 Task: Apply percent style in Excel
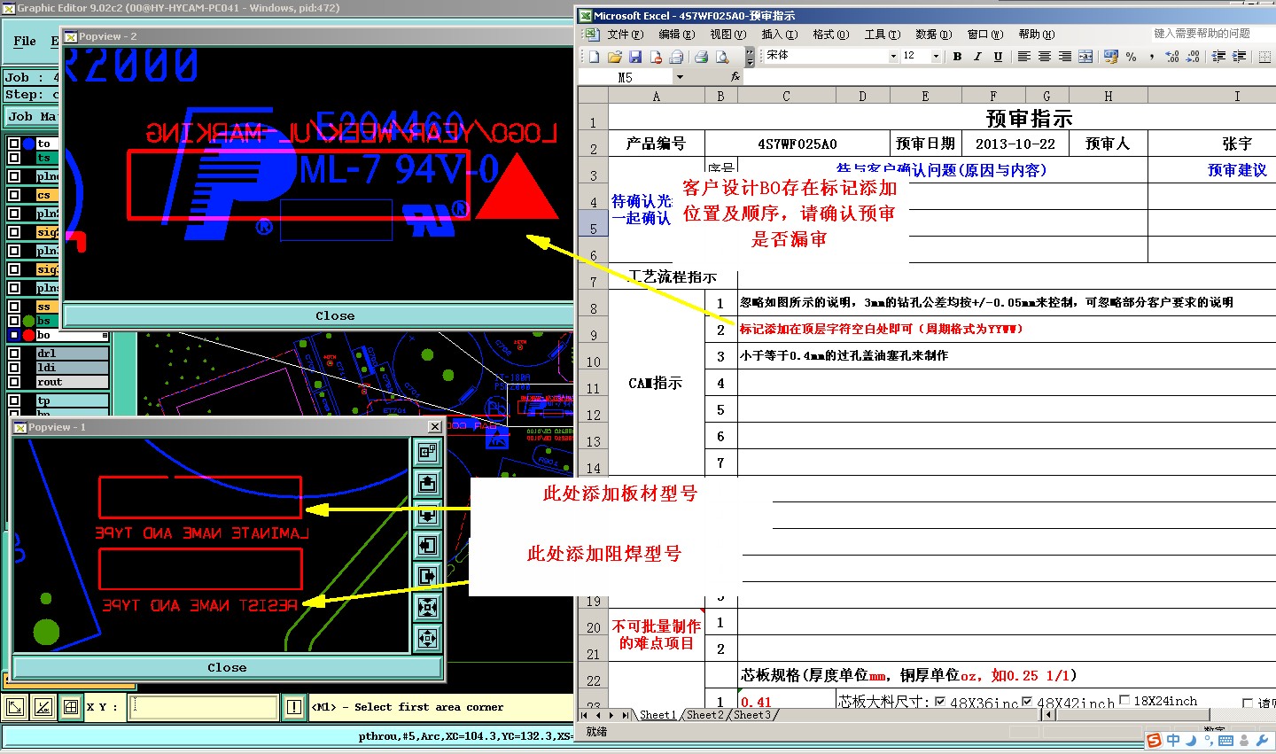[1132, 57]
